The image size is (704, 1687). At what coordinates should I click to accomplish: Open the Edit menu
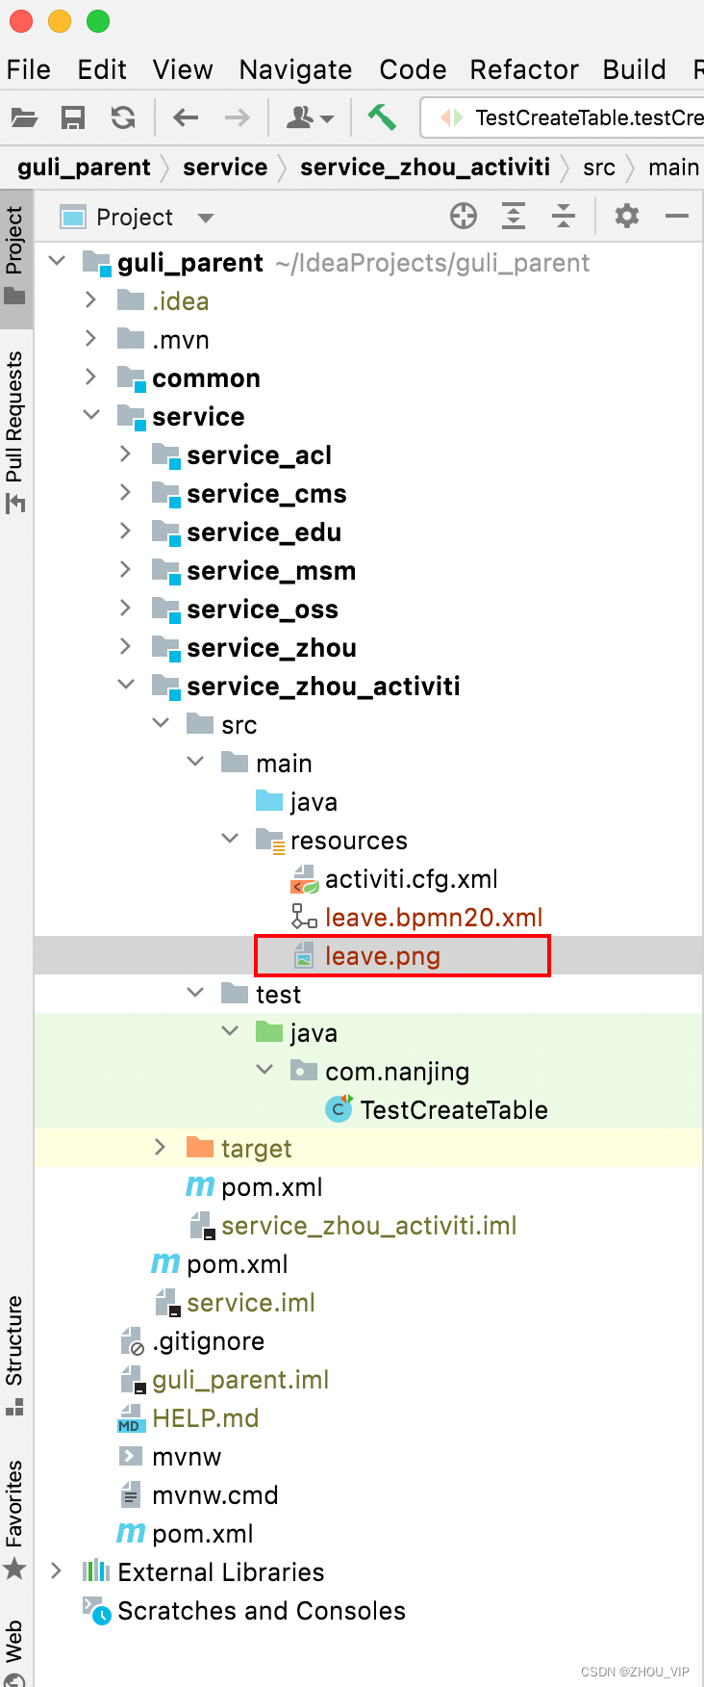click(102, 69)
